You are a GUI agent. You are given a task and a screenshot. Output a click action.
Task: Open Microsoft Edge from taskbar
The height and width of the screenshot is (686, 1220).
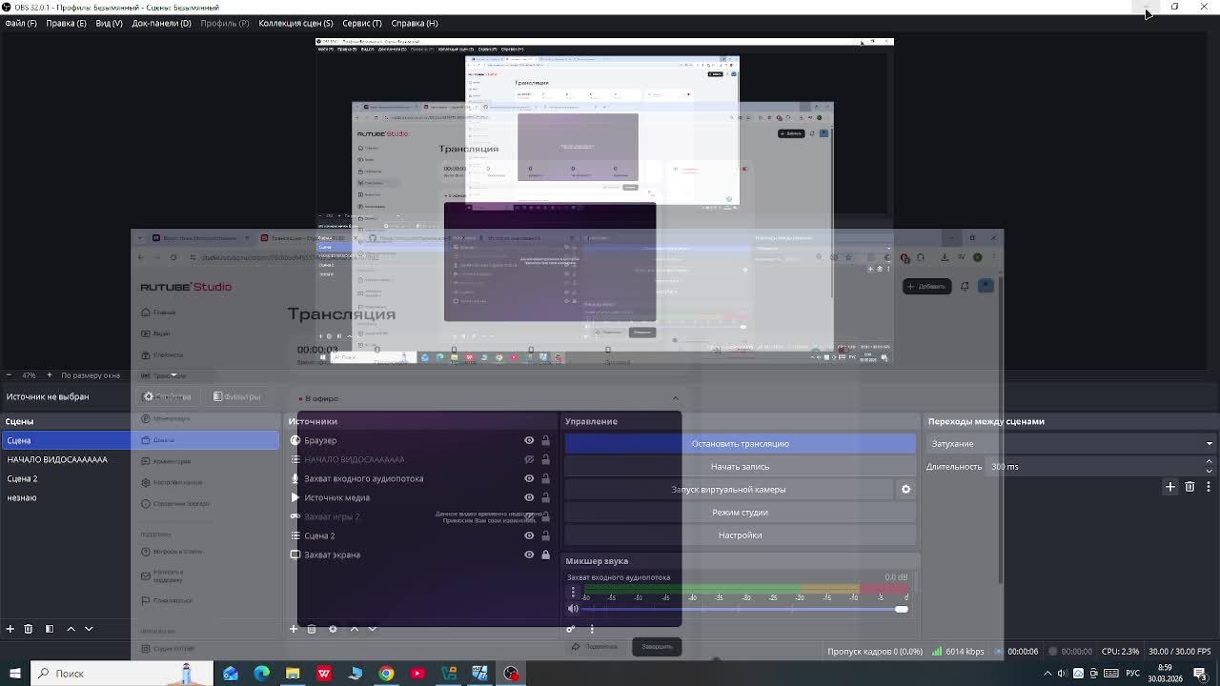(x=261, y=674)
